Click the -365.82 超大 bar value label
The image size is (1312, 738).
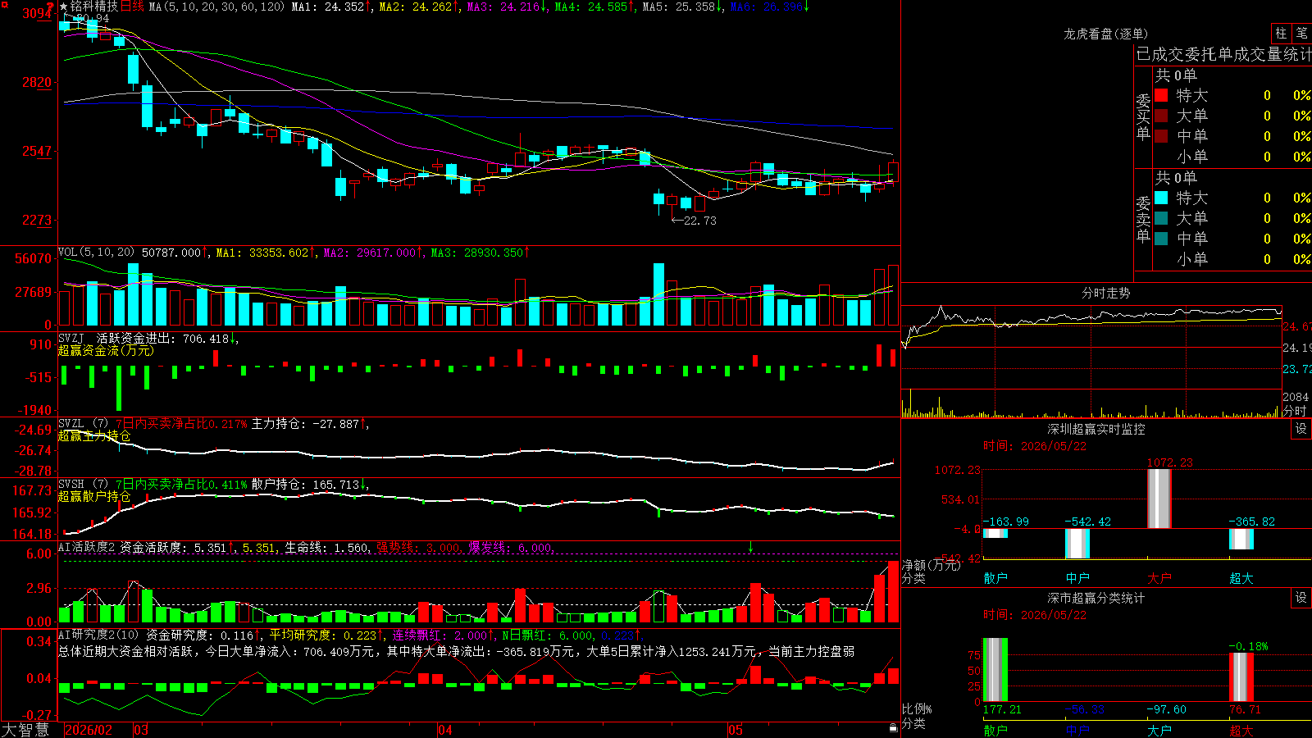pos(1252,522)
